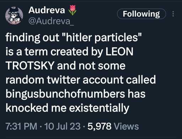Viewport: 182px width, 139px height.
Task: Click the word existentially in tweet
Action: [99, 109]
